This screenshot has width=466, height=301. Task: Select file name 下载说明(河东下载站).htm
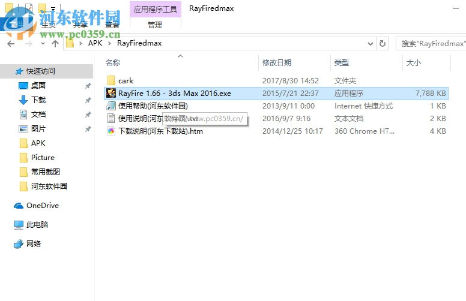(x=161, y=131)
